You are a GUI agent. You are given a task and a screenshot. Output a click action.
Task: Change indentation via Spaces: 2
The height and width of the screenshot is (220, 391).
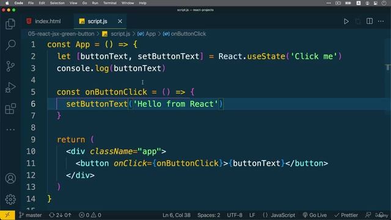(209, 215)
